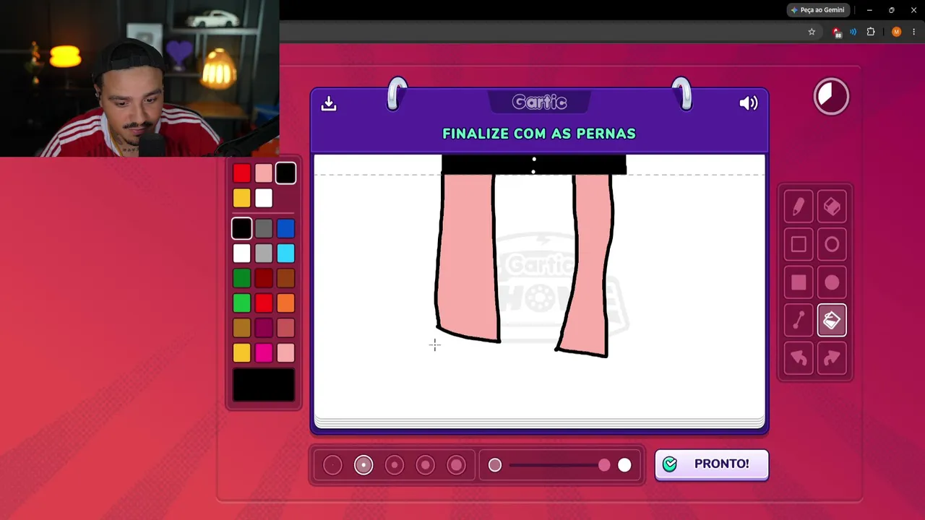Pick the dark blue palette color
The image size is (925, 520).
point(285,229)
